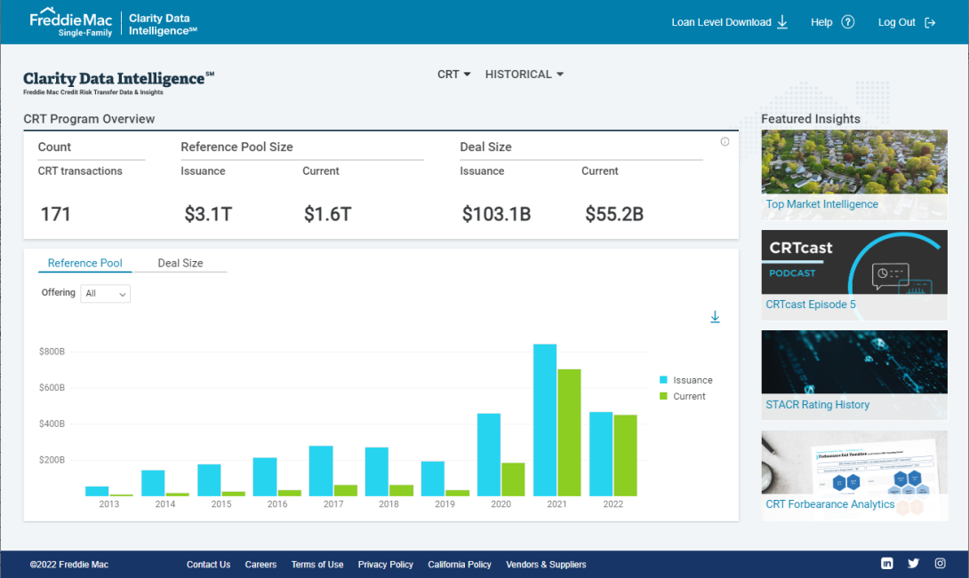Viewport: 969px width, 578px height.
Task: Click the 2020 Issuance bar
Action: 489,455
